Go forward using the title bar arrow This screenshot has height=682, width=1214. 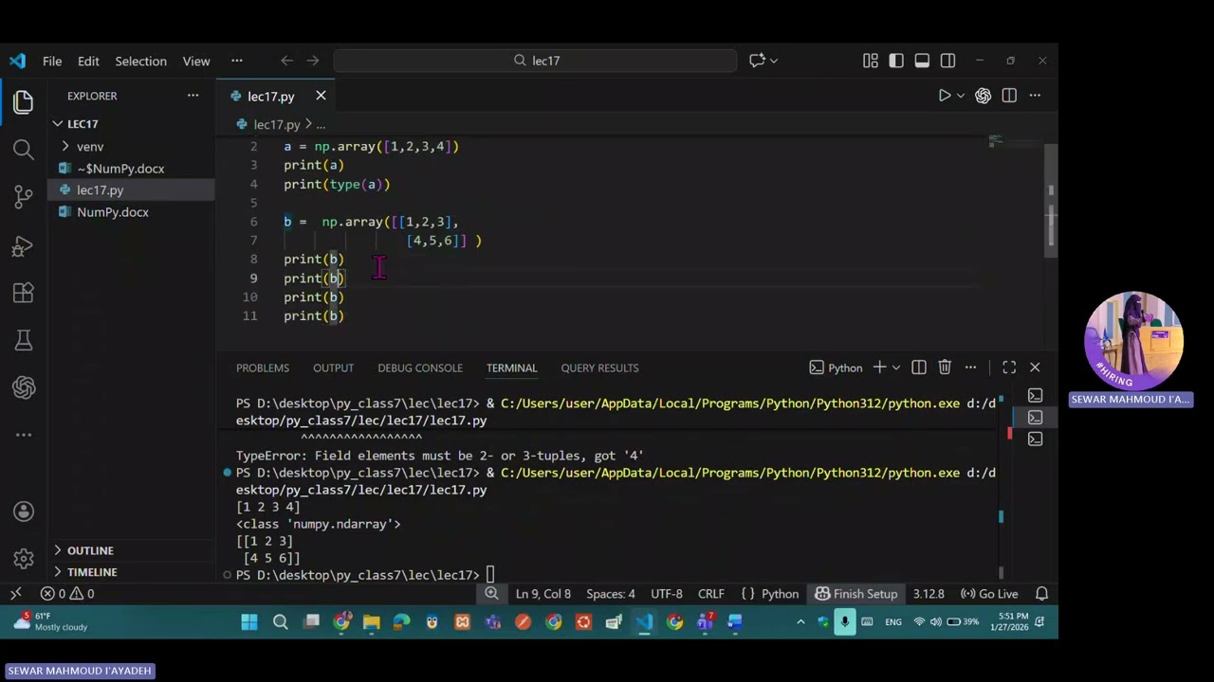(x=315, y=61)
